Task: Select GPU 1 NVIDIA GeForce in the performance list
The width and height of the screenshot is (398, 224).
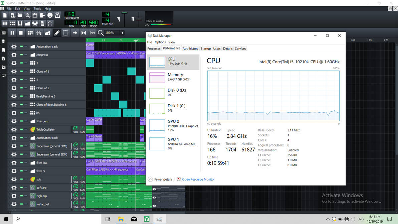Action: tap(173, 143)
